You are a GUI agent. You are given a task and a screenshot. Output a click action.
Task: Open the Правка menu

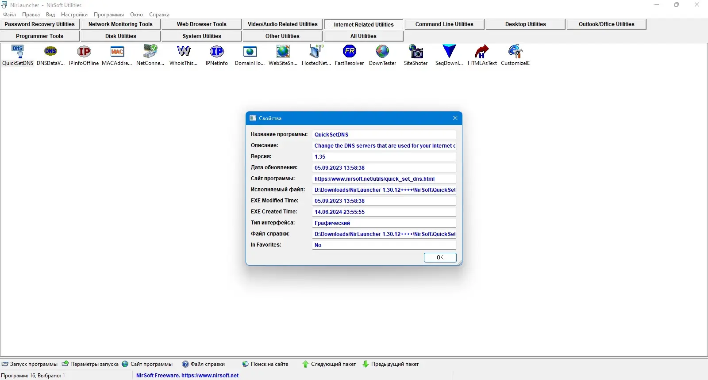[31, 15]
